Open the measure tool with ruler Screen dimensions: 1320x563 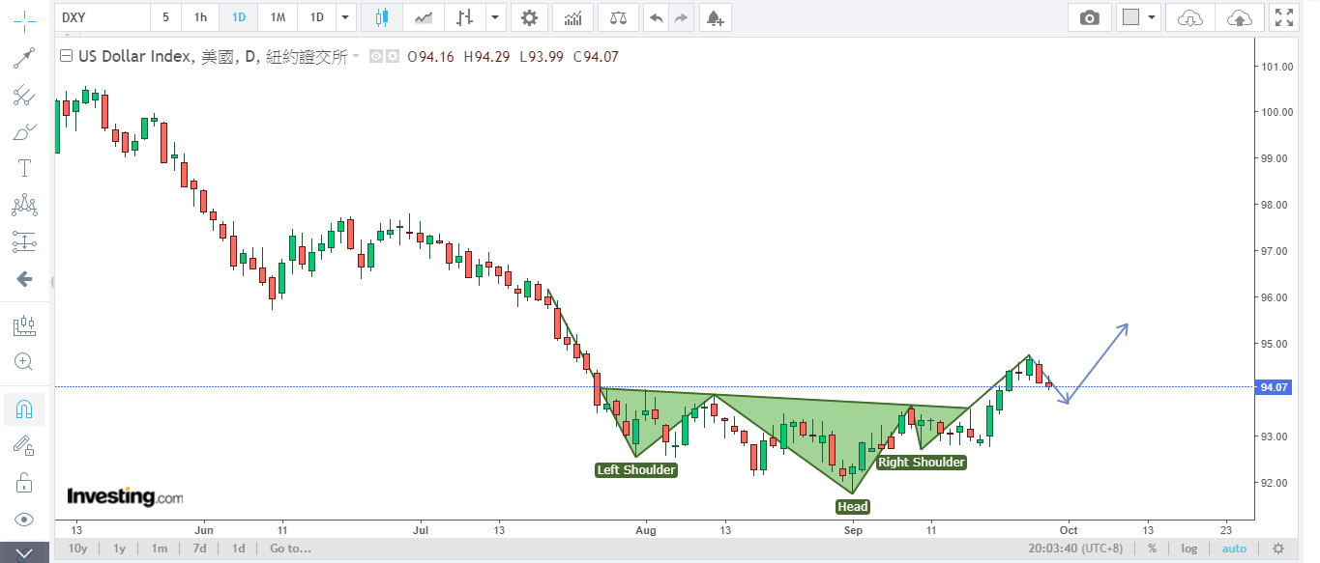(24, 325)
